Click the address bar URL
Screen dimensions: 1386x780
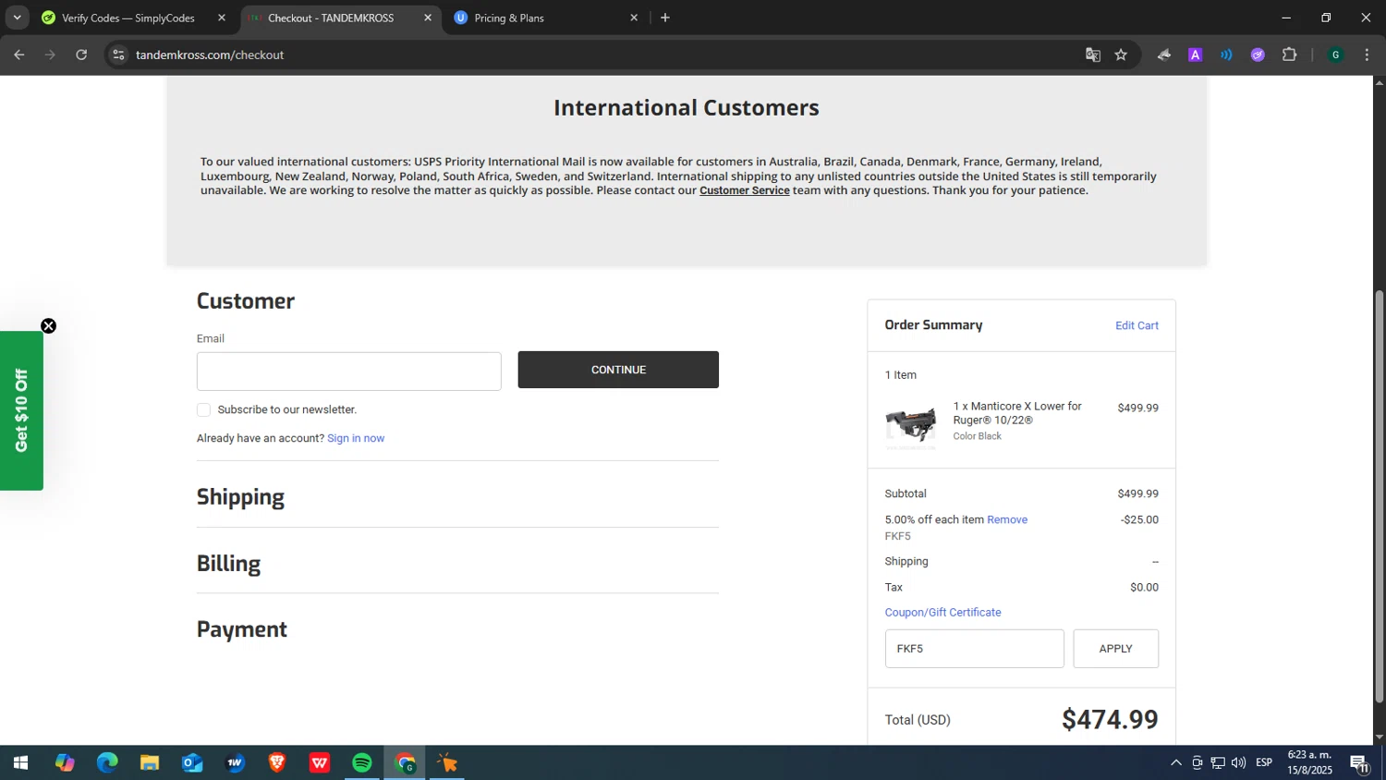(210, 55)
